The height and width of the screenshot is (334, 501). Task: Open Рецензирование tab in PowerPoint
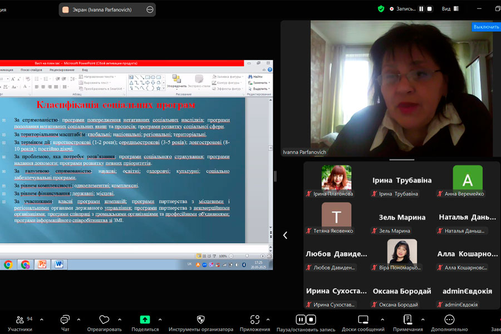click(x=62, y=70)
